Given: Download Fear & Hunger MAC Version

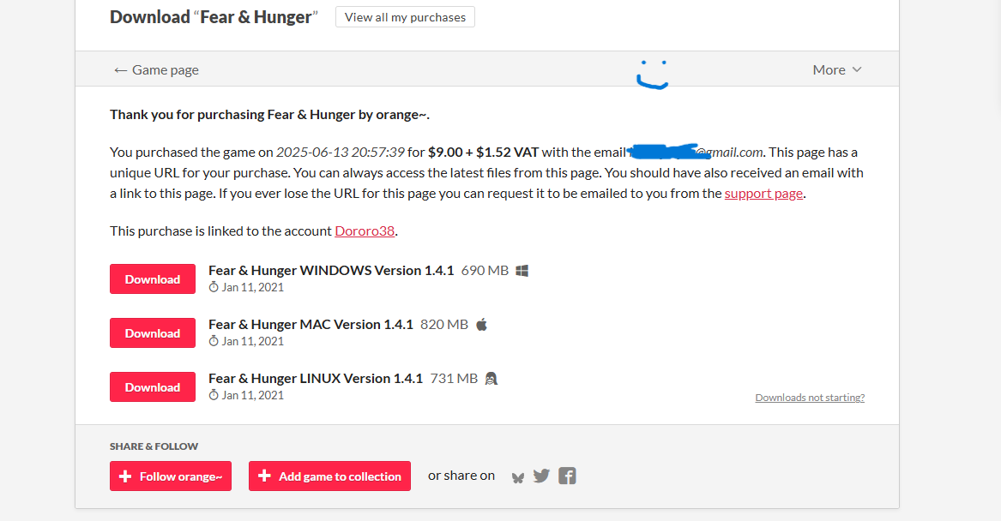Looking at the screenshot, I should coord(153,332).
